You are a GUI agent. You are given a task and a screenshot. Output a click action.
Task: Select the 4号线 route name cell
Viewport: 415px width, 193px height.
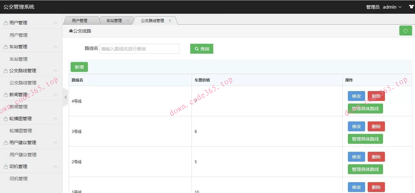130,101
